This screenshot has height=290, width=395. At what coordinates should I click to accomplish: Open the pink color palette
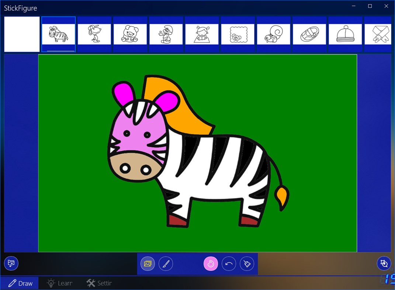click(211, 263)
